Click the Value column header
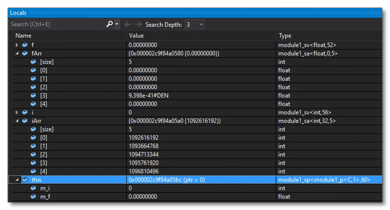The image size is (390, 210). [136, 36]
